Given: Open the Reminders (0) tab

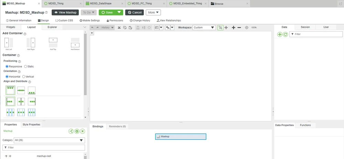Looking at the screenshot, I should click(x=117, y=126).
